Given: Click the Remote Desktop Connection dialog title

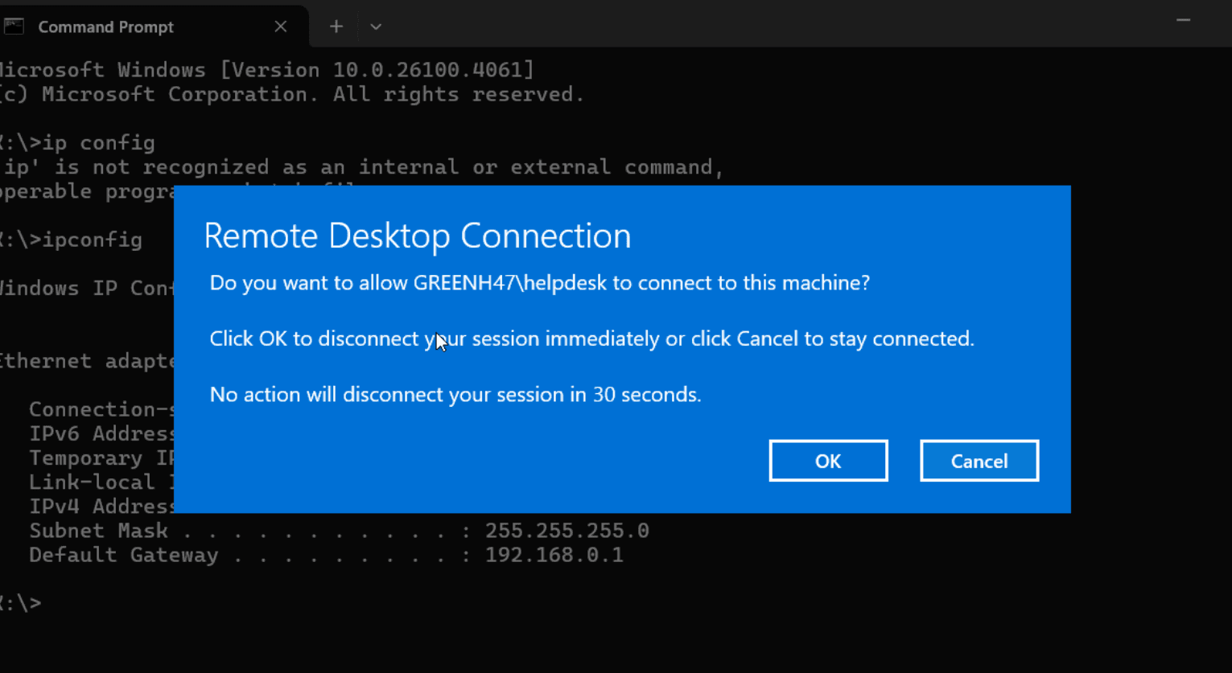Looking at the screenshot, I should [x=417, y=236].
